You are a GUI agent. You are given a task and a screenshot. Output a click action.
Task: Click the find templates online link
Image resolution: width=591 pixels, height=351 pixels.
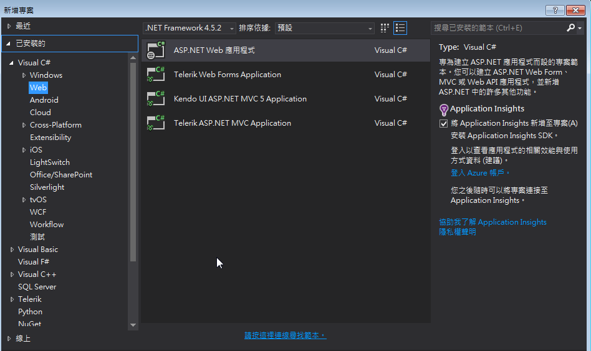(286, 335)
